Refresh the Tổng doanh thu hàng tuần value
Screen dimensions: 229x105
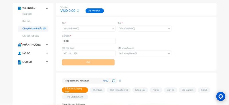click(x=114, y=81)
